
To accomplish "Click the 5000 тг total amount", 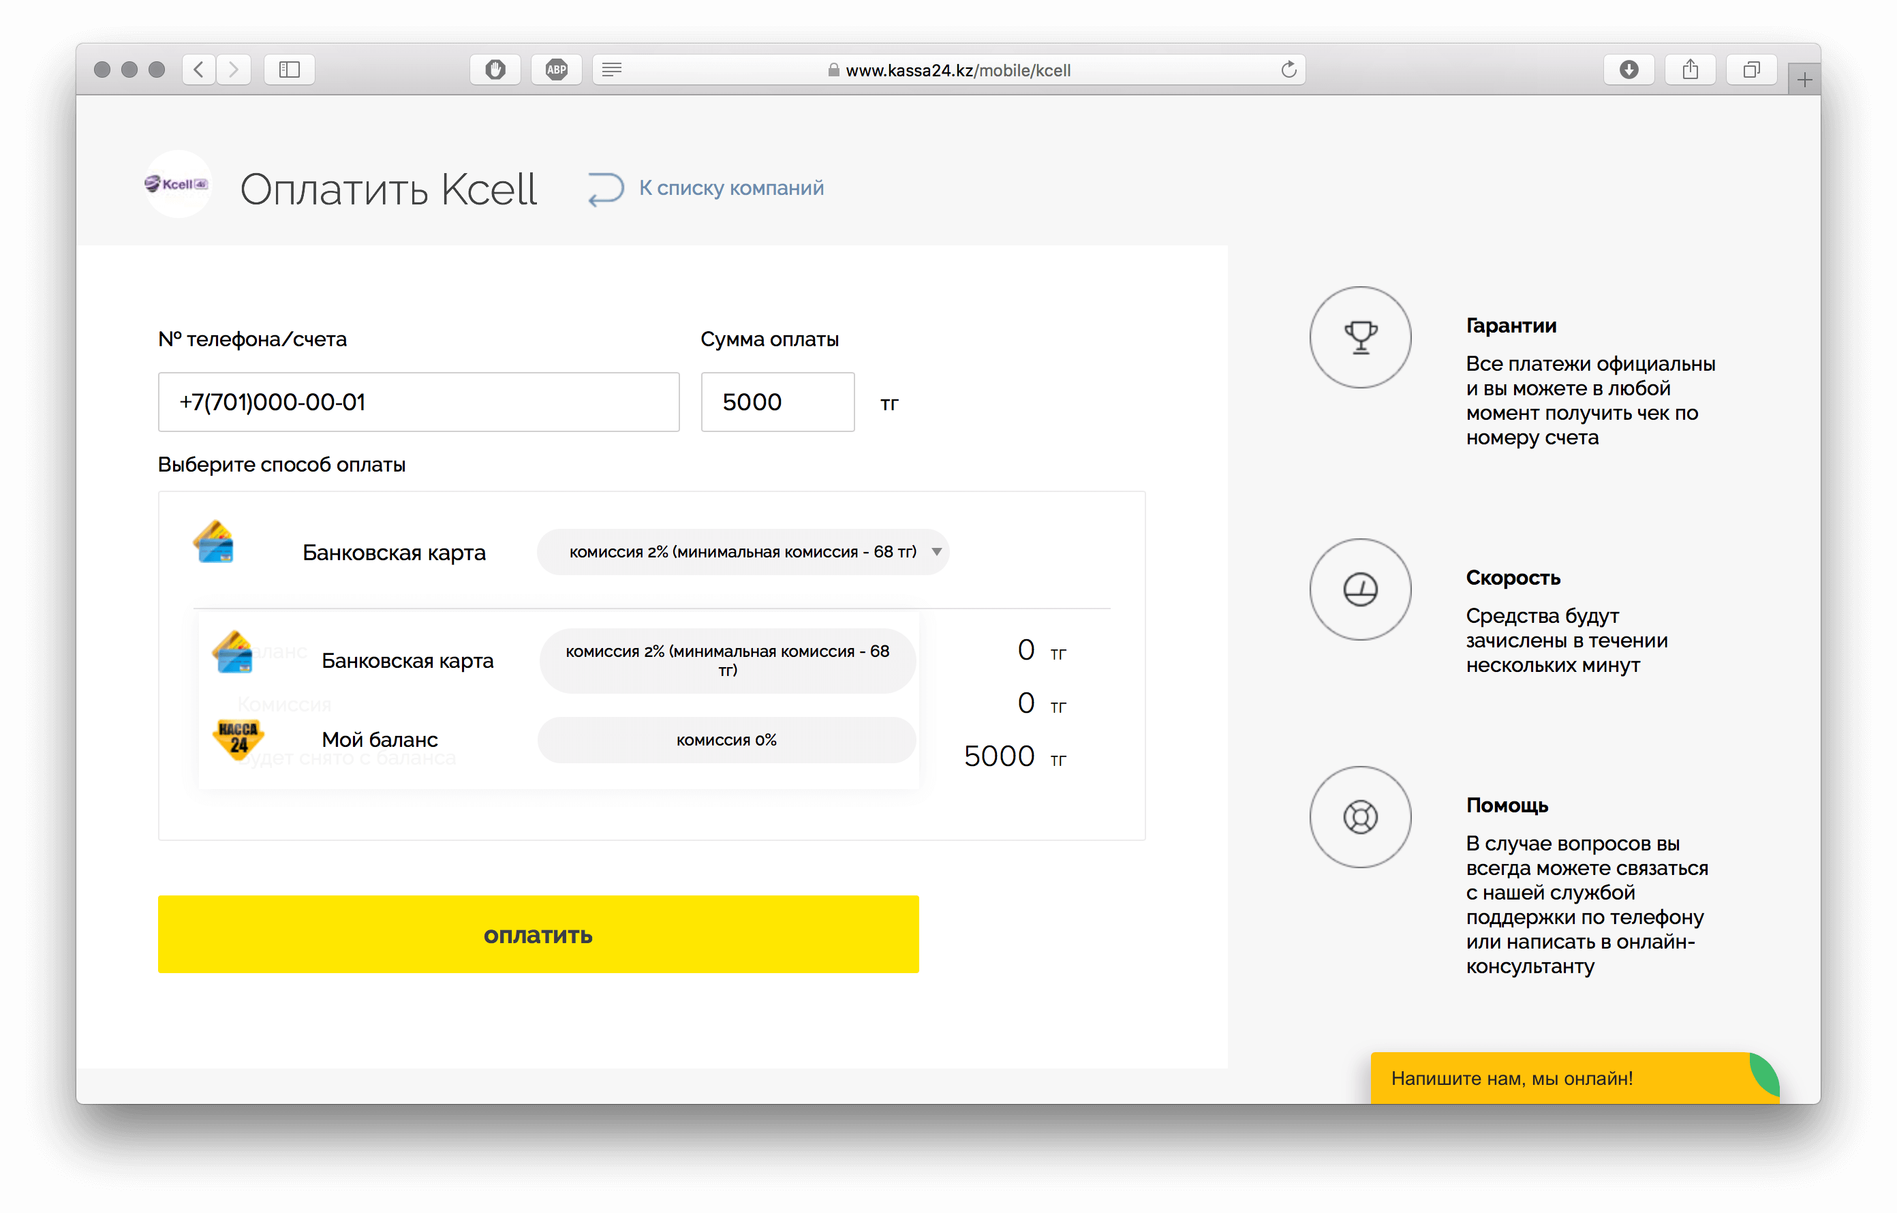I will [x=1015, y=756].
